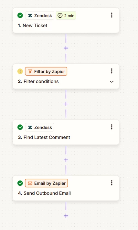The width and height of the screenshot is (138, 230).
Task: Open the three-dot menu on Find Latest Comment step
Action: pyautogui.click(x=112, y=127)
